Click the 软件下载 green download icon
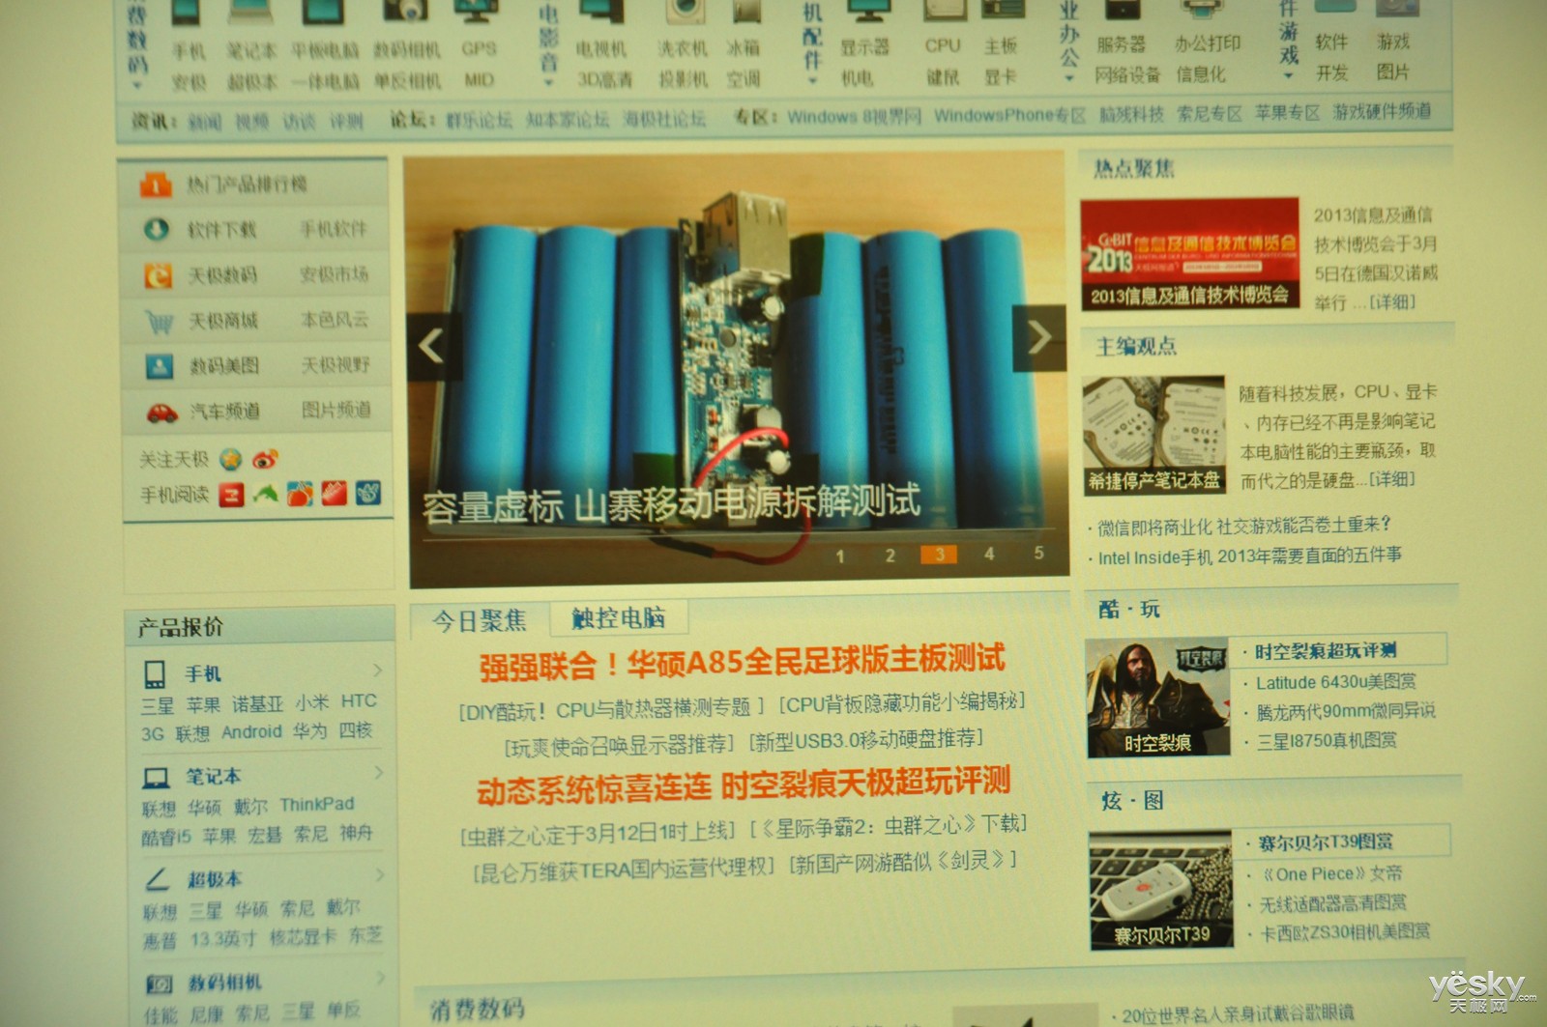 pos(156,229)
